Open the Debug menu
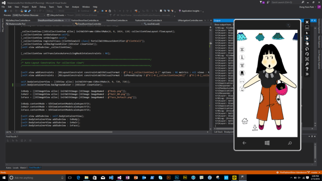Viewport: 322px width, 181px height. [42, 7]
